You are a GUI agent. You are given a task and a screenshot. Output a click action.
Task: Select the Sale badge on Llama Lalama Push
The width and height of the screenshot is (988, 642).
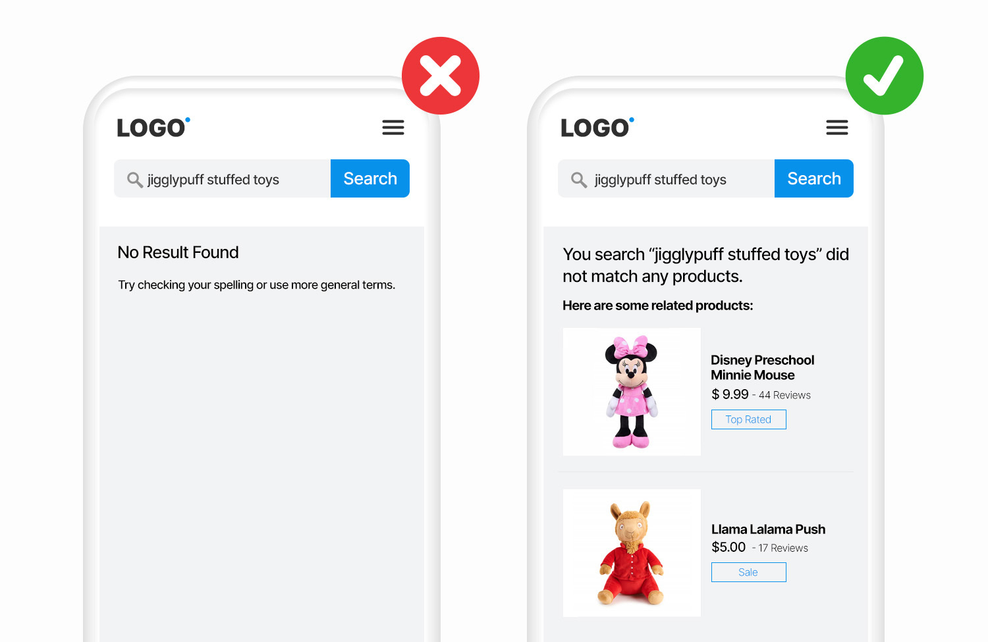tap(748, 572)
